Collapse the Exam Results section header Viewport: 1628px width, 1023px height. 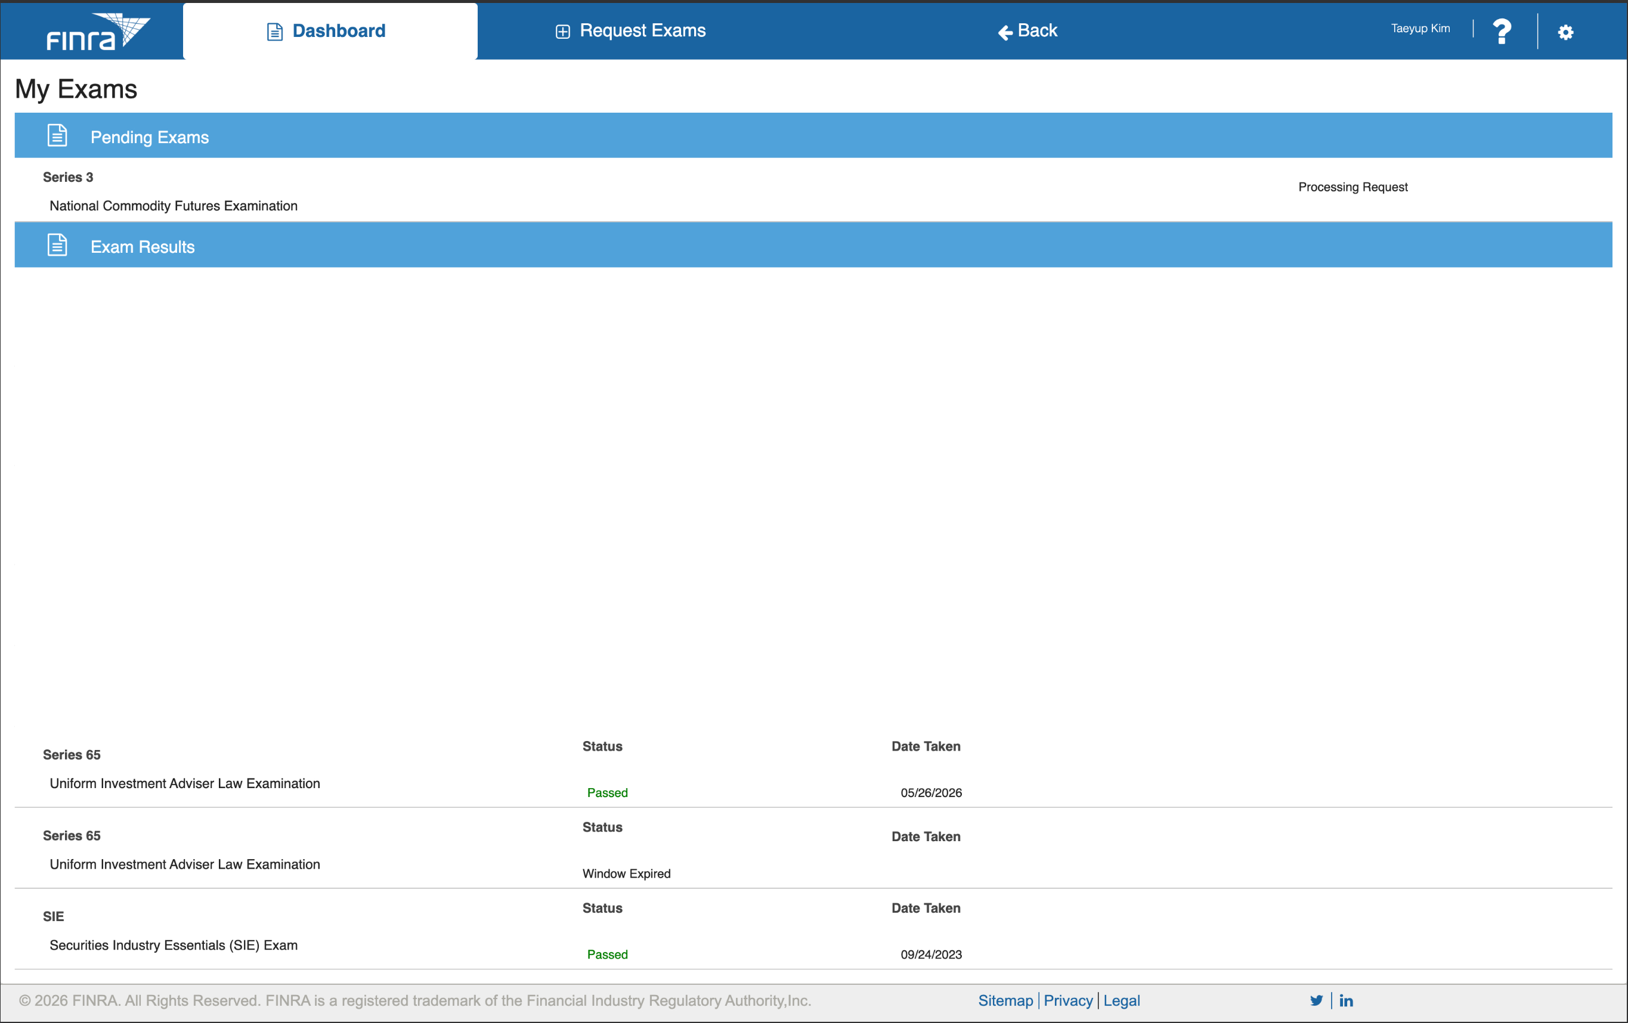(813, 244)
